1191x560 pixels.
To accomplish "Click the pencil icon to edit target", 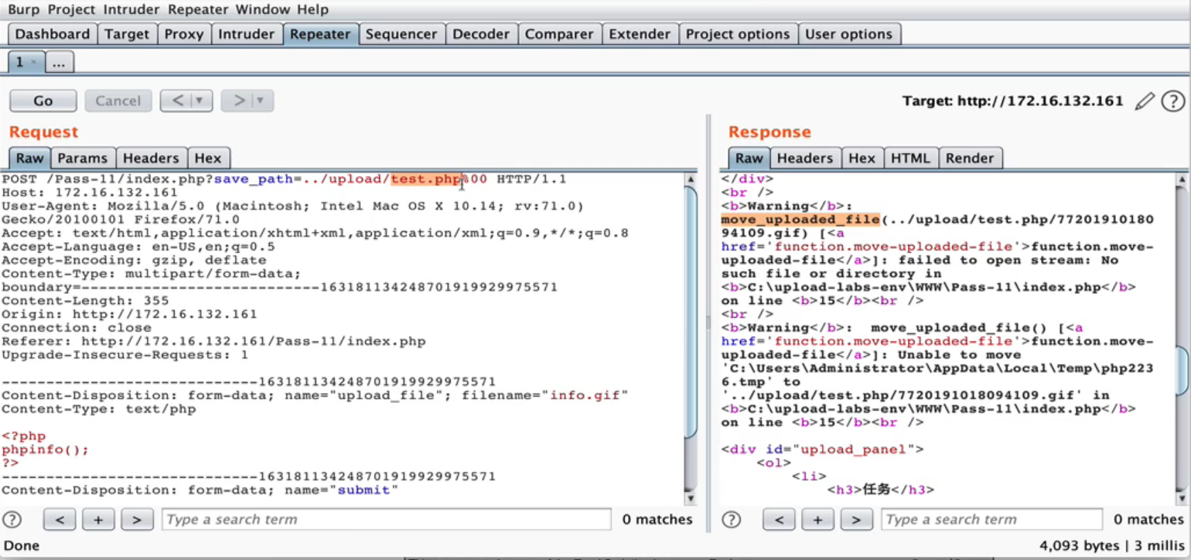I will point(1145,101).
